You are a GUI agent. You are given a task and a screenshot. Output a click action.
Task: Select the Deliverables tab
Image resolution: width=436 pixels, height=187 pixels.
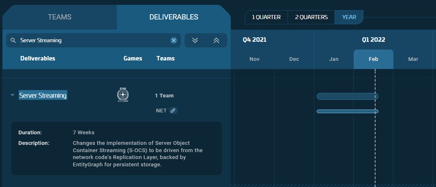point(174,17)
